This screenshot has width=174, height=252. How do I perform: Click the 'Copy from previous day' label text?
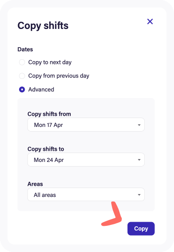pyautogui.click(x=59, y=76)
